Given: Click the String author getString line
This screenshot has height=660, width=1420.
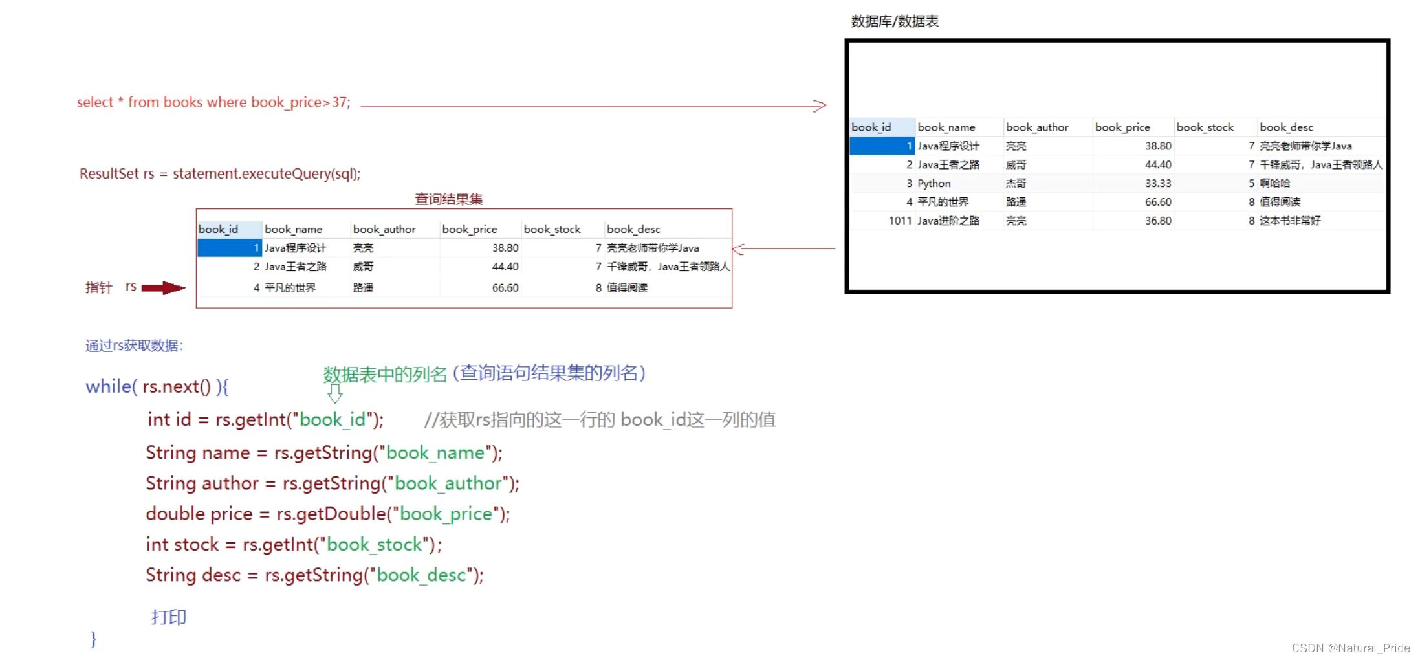Looking at the screenshot, I should 333,483.
